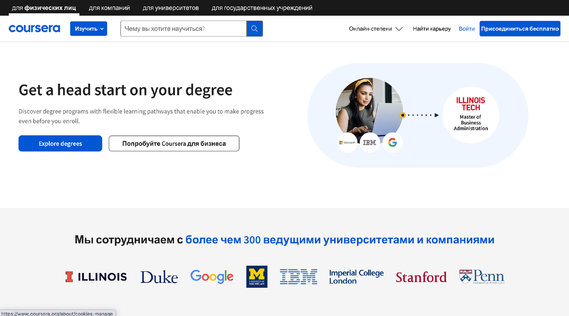Image resolution: width=569 pixels, height=316 pixels.
Task: Click the Get a head start heading
Action: point(126,90)
